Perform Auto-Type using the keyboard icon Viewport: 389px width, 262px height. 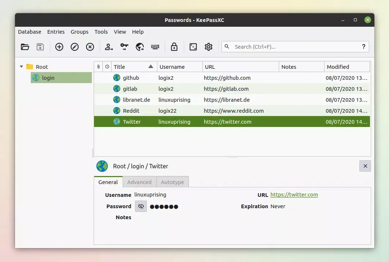[155, 47]
